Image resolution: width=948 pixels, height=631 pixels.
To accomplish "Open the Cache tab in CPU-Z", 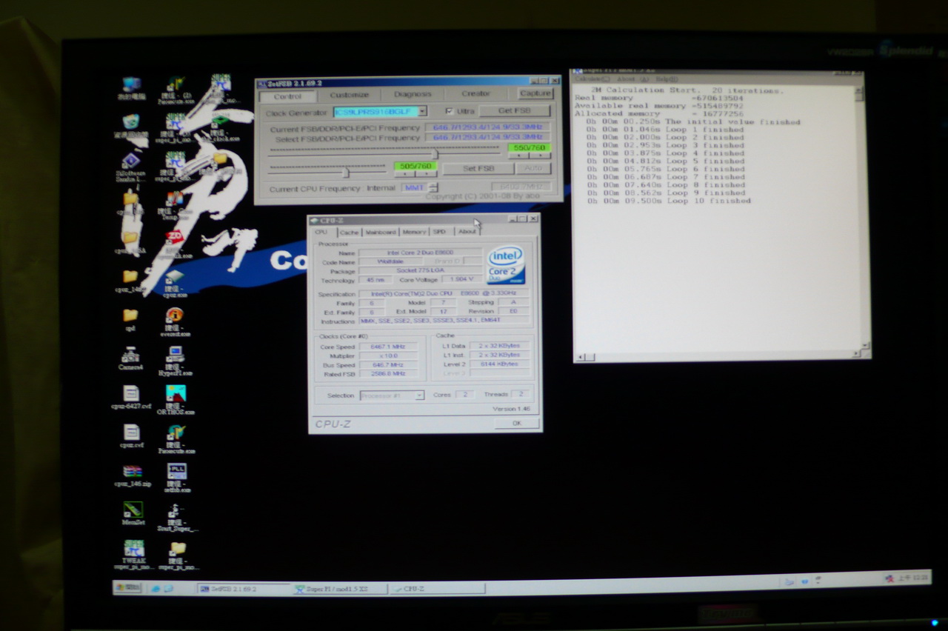I will pos(349,232).
